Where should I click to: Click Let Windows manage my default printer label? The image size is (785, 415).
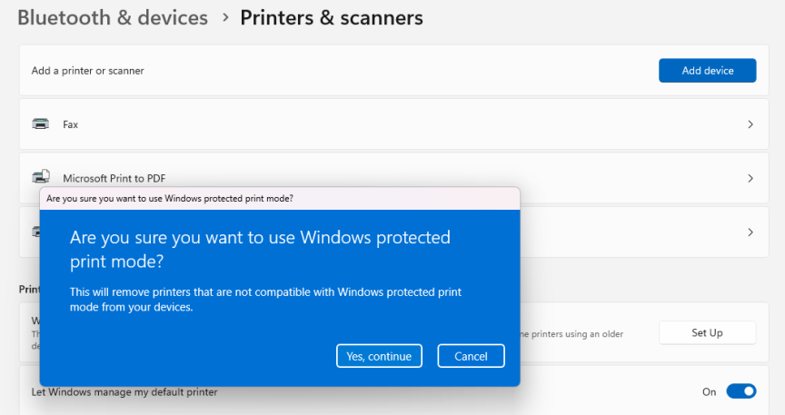point(124,392)
